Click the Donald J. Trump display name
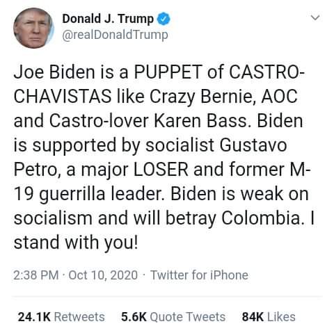This screenshot has height=333, width=334. tap(108, 19)
